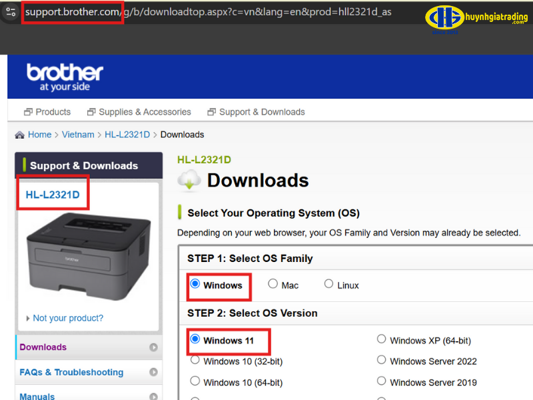Click the Home house icon in breadcrumb
The height and width of the screenshot is (400, 533).
point(20,135)
